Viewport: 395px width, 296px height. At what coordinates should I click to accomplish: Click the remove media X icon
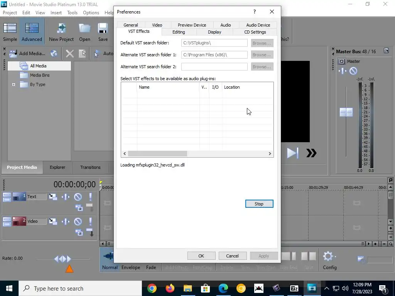click(x=70, y=53)
